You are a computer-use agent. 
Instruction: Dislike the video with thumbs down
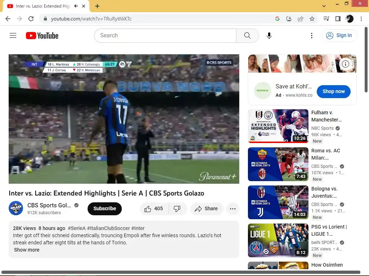click(177, 208)
